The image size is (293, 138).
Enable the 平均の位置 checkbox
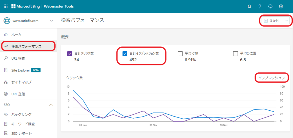click(235, 54)
